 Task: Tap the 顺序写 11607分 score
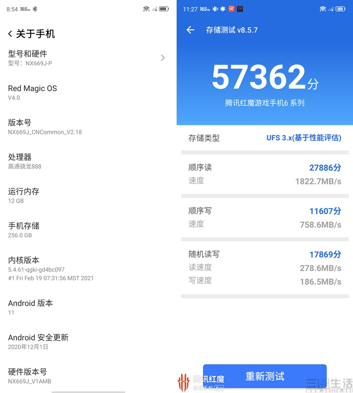coord(325,211)
